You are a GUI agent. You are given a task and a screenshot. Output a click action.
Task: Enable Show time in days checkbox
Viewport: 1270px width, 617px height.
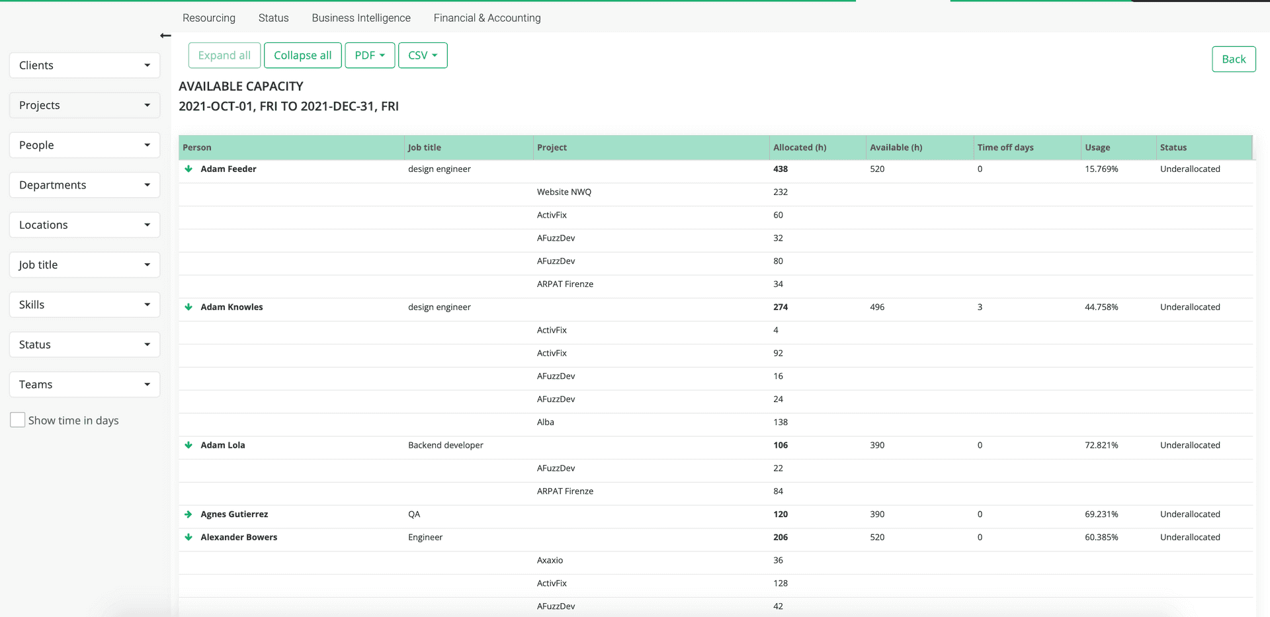[18, 420]
